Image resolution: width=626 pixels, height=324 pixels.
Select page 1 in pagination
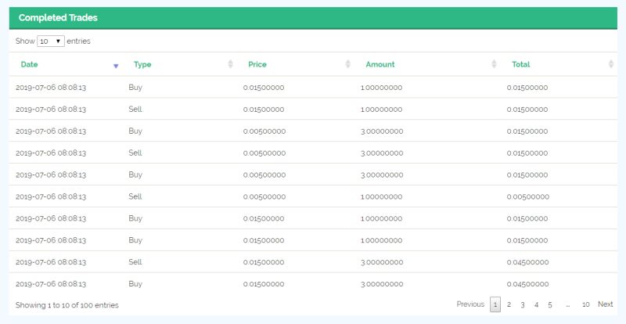tap(495, 304)
